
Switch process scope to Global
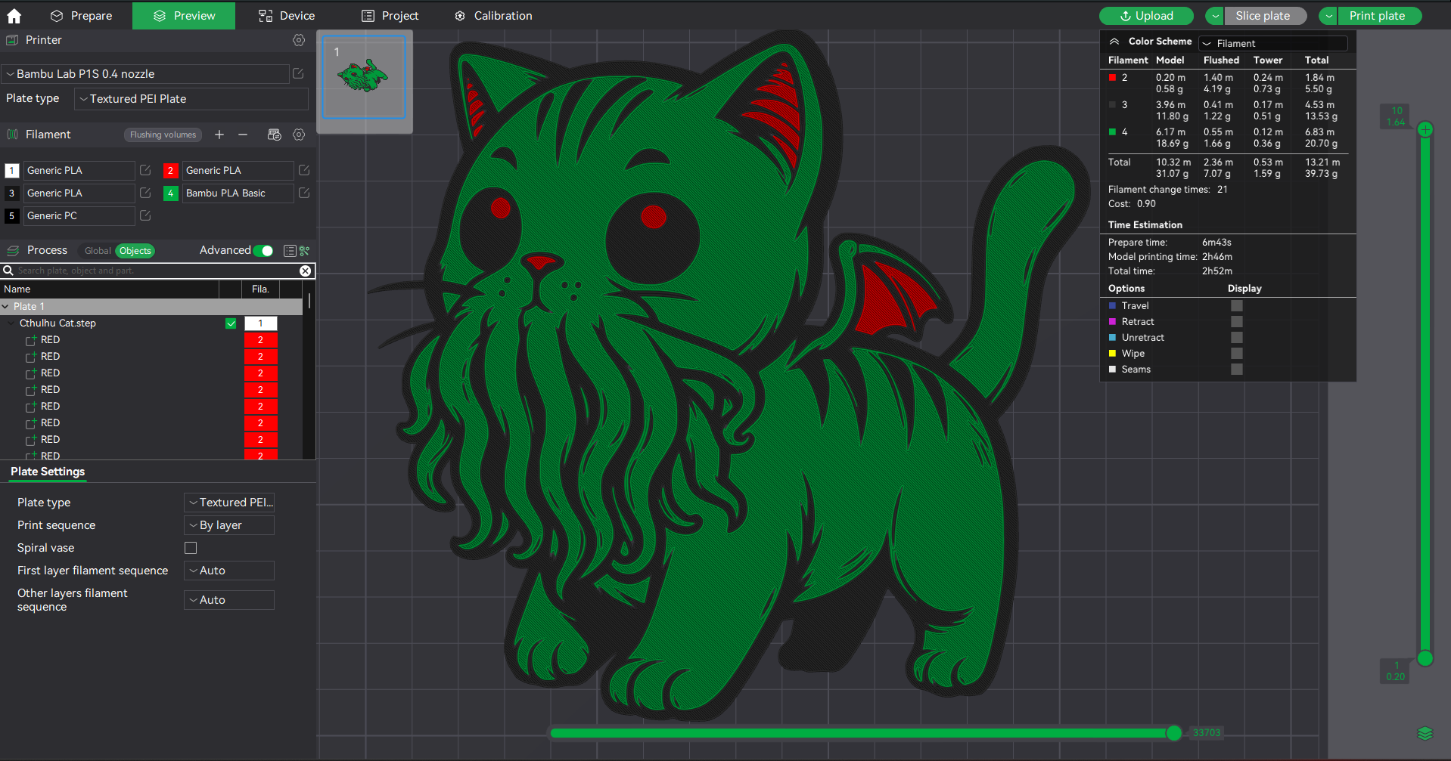coord(98,251)
